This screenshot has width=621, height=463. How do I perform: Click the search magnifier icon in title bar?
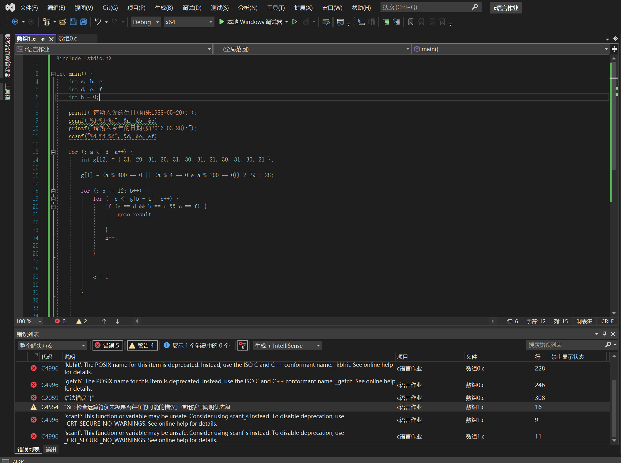click(x=475, y=7)
